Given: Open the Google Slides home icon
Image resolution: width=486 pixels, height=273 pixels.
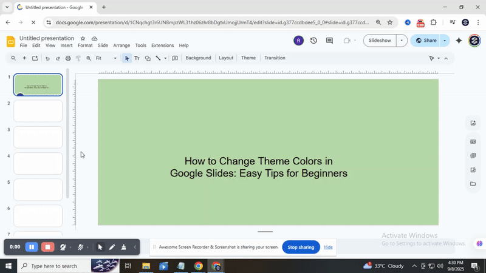Looking at the screenshot, I should [x=10, y=41].
